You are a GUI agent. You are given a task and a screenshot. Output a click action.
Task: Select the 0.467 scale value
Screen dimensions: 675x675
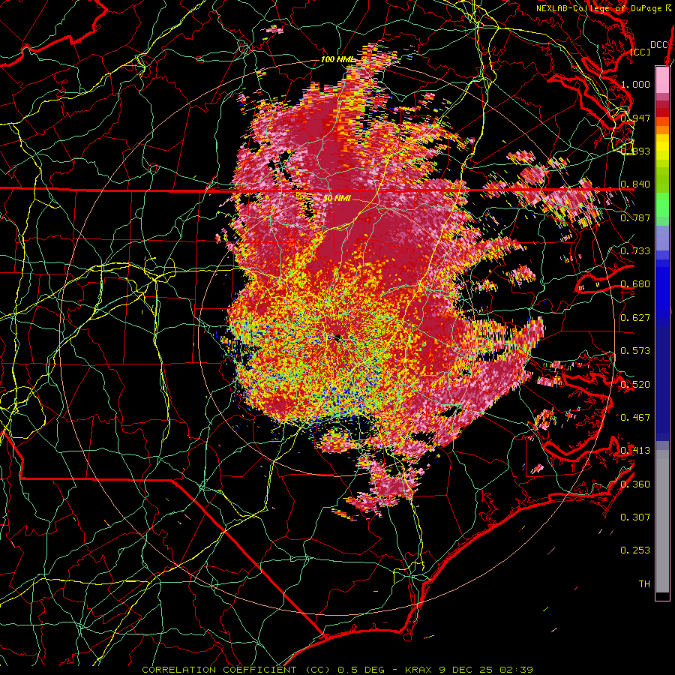[635, 418]
